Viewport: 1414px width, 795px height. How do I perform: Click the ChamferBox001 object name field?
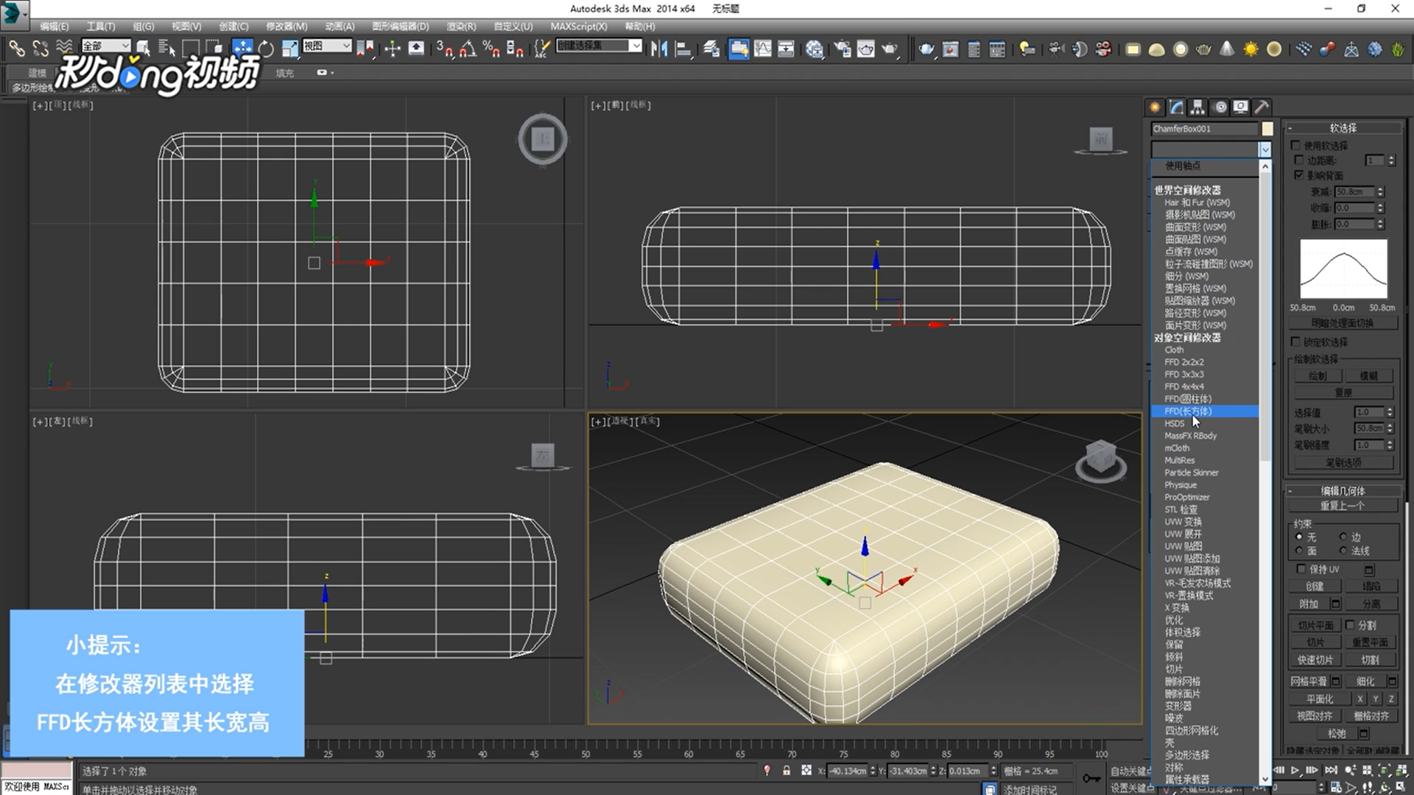1205,129
